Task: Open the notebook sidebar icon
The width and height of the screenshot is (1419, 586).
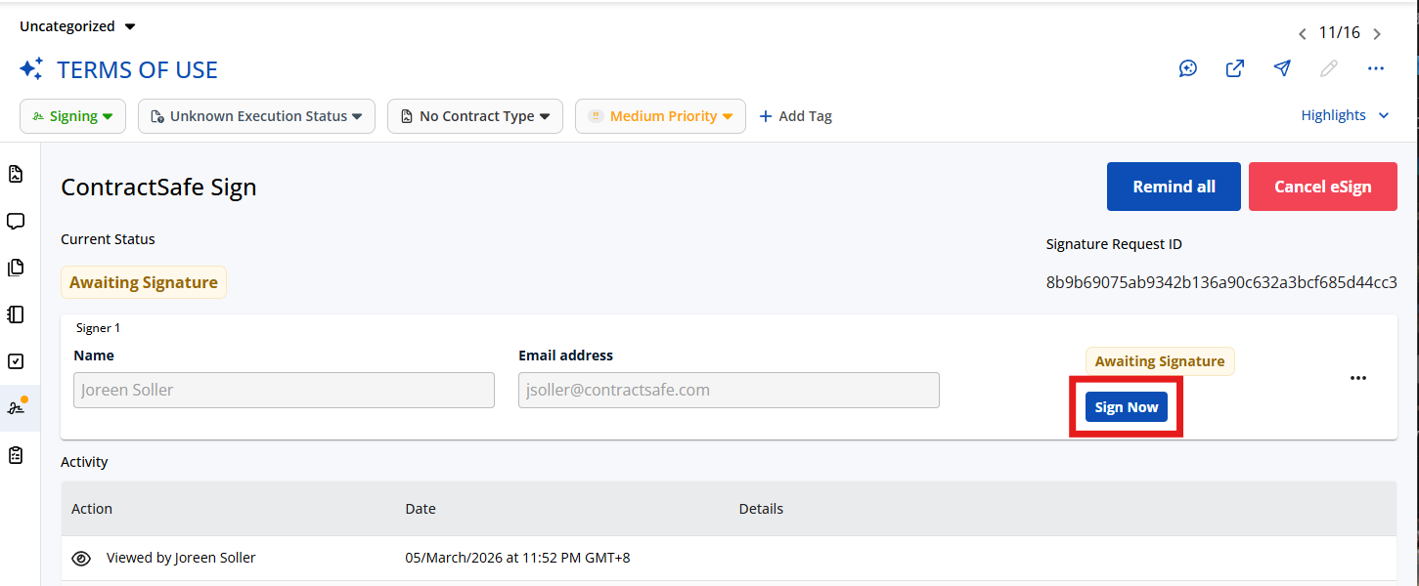Action: (x=16, y=314)
